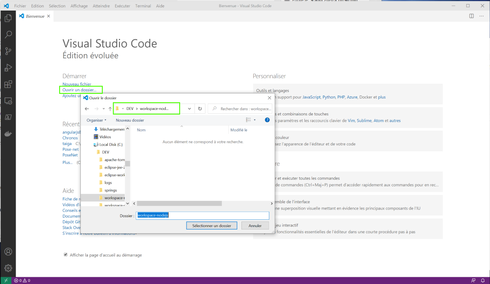Sort by the Modifié le column header
The width and height of the screenshot is (490, 284).
coord(239,130)
